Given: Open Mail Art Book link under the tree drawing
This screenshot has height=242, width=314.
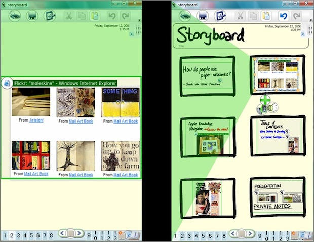Looking at the screenshot, I should click(x=81, y=175).
